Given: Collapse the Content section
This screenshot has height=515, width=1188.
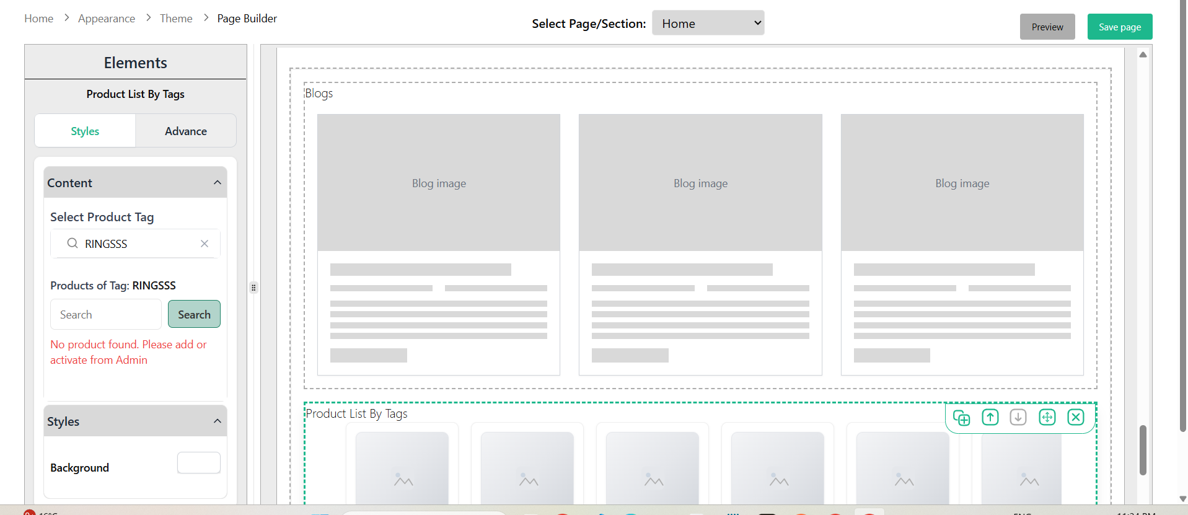Looking at the screenshot, I should pyautogui.click(x=218, y=183).
